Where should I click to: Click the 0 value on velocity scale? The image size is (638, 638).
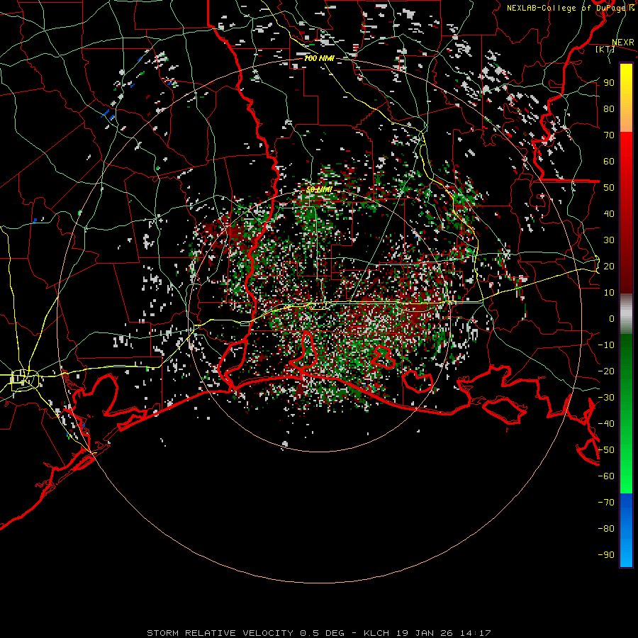click(612, 318)
